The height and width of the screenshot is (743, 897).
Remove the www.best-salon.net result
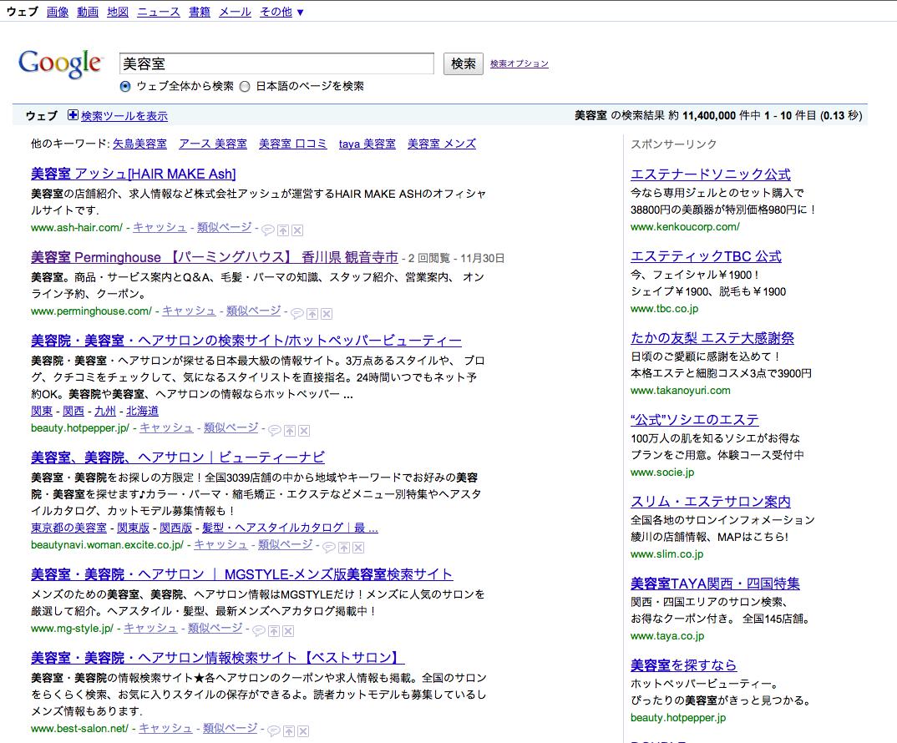[x=303, y=731]
